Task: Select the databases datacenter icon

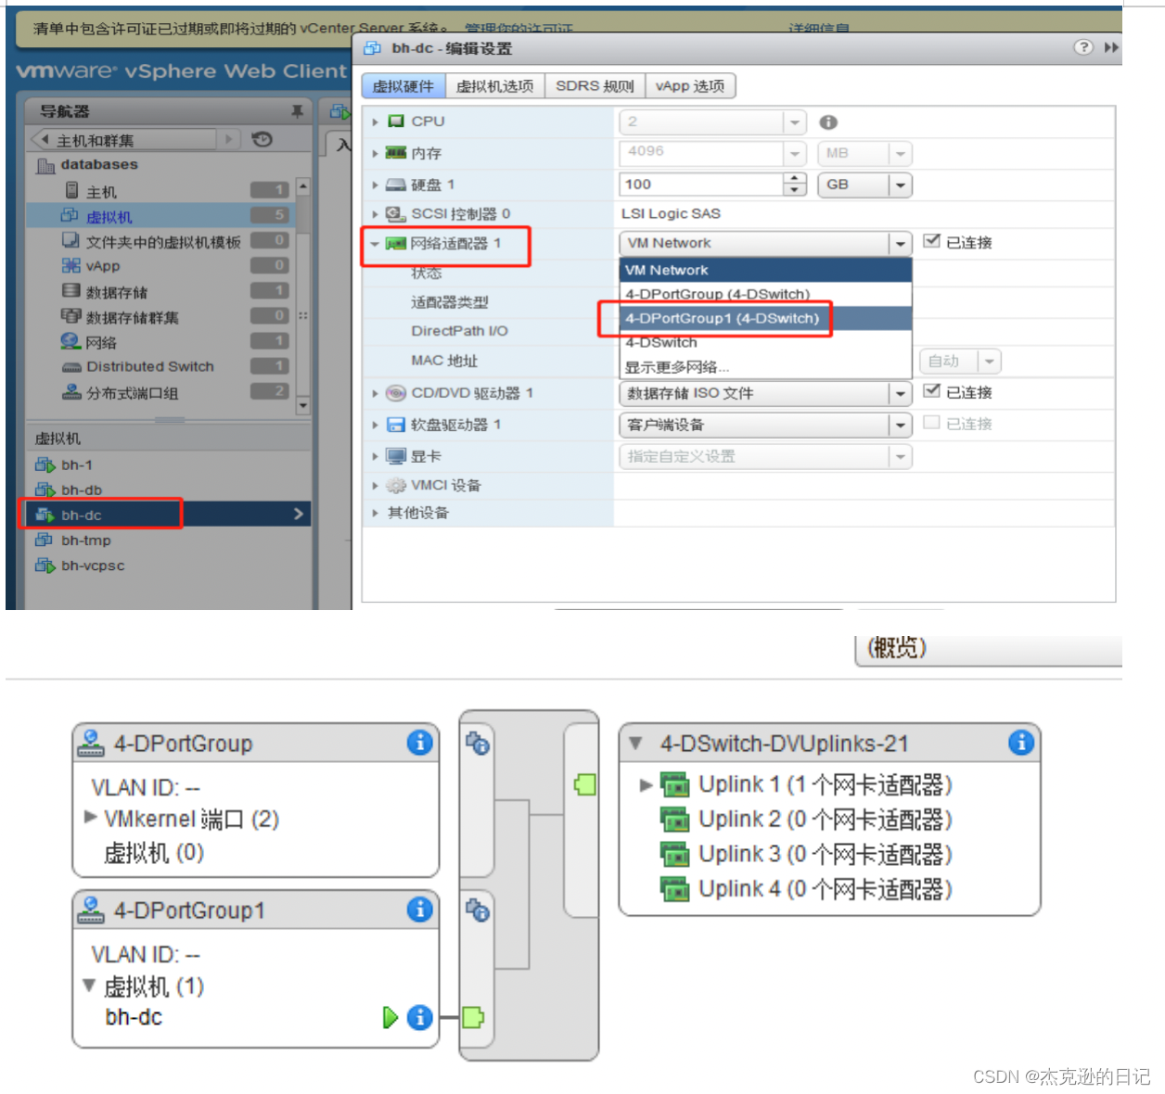Action: point(45,165)
